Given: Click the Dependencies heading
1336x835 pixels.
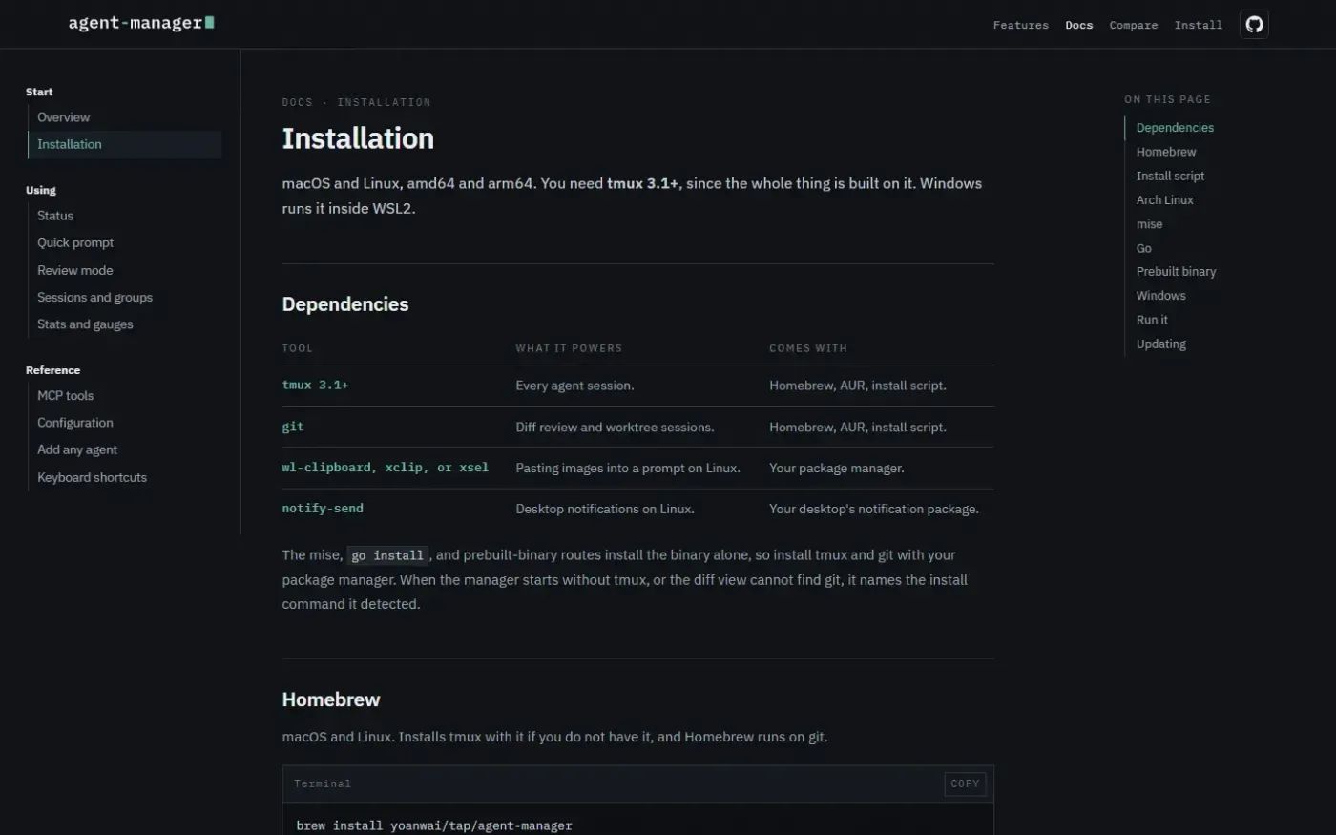Looking at the screenshot, I should pos(345,304).
